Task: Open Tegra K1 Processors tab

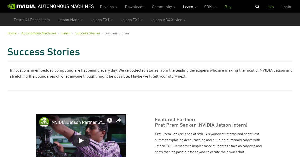Action: coord(32,20)
